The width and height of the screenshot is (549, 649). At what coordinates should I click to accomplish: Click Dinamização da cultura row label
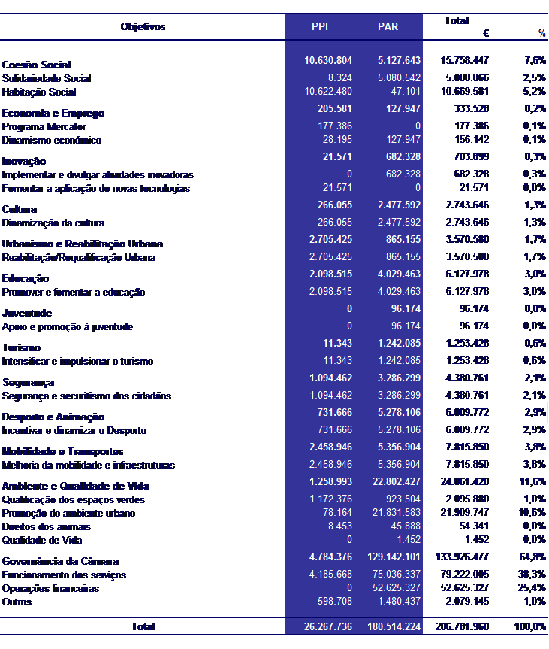53,223
